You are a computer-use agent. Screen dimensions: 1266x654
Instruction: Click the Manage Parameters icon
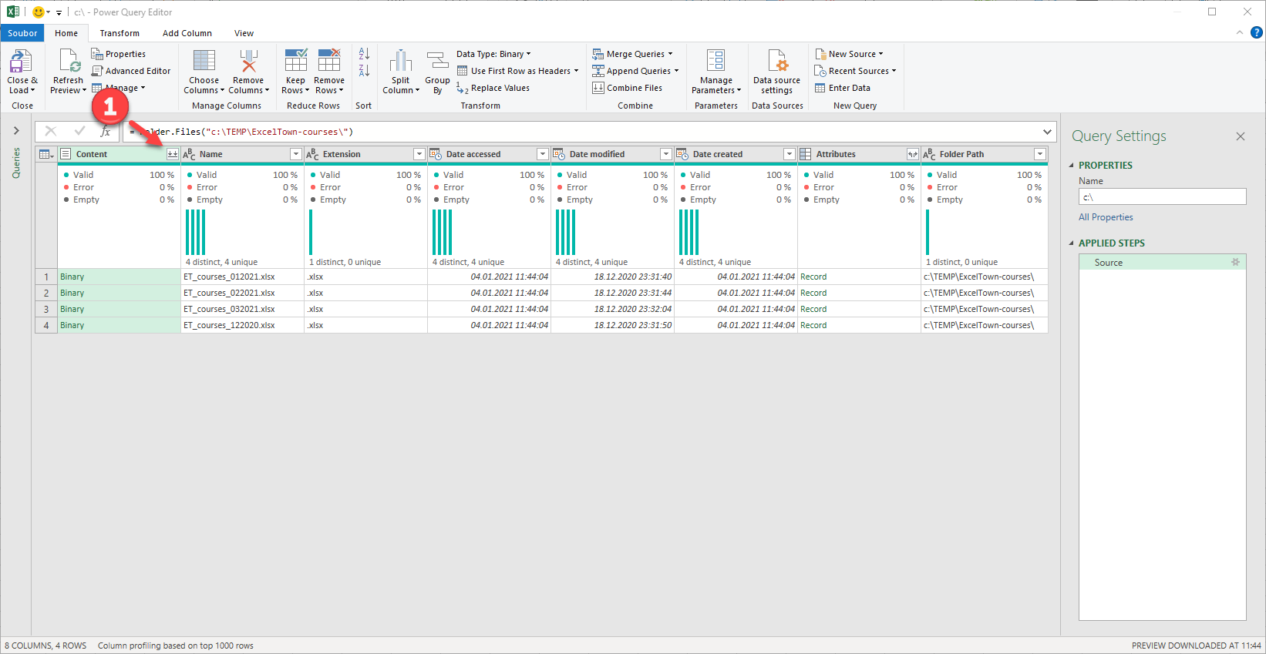pos(715,62)
